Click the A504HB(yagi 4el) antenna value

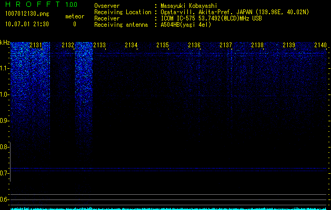pyautogui.click(x=186, y=25)
